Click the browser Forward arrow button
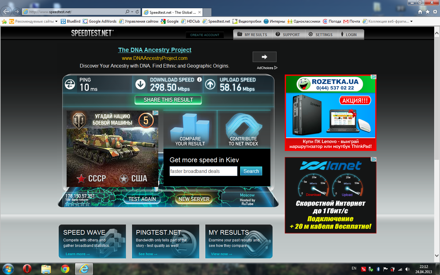 pos(17,12)
